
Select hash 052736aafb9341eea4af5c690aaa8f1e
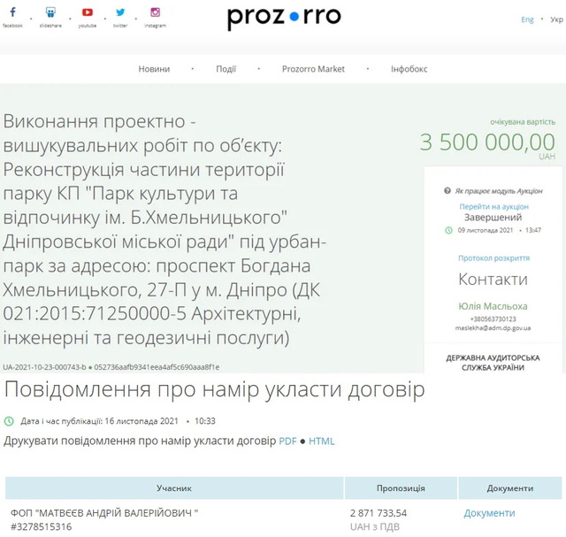[157, 367]
